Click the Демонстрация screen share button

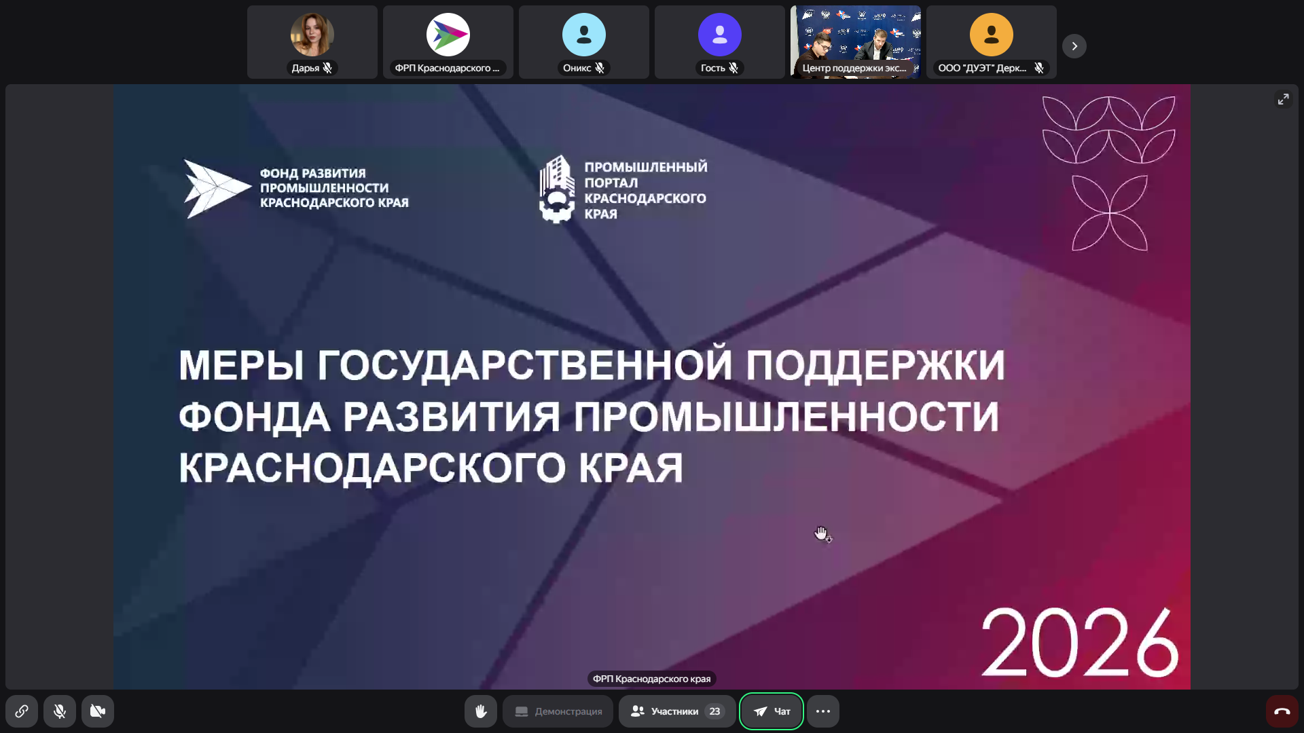tap(558, 711)
